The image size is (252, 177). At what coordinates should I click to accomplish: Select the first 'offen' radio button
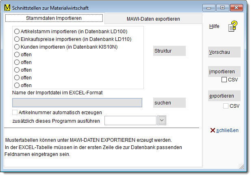click(17, 55)
